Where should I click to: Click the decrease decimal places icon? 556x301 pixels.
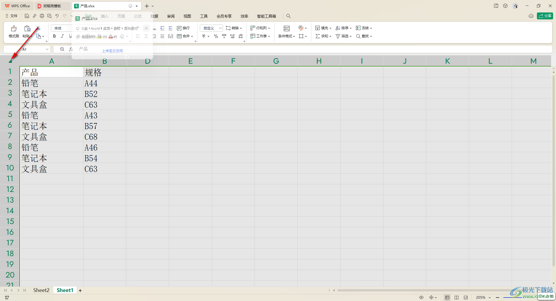tap(241, 36)
